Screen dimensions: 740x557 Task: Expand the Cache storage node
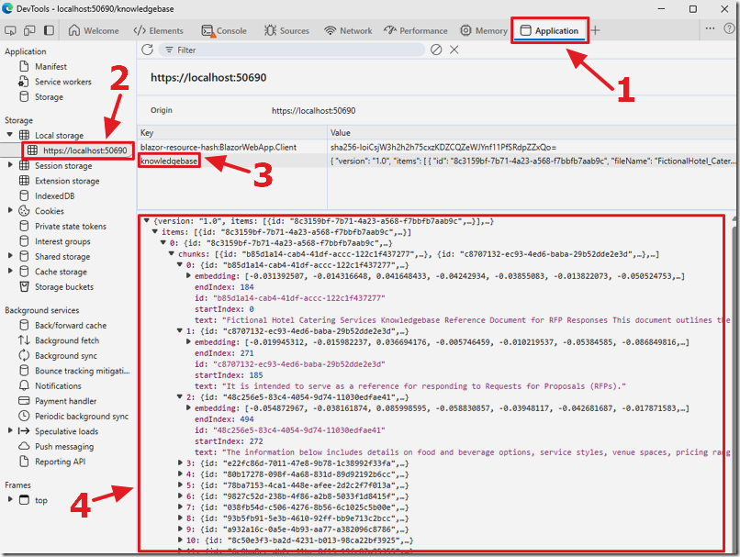(x=10, y=271)
